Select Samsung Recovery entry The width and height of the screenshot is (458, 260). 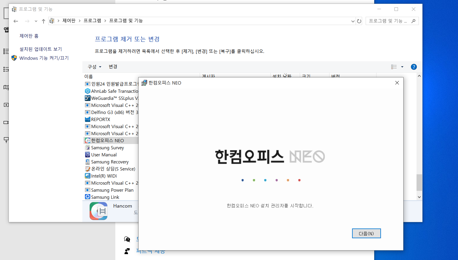click(111, 162)
